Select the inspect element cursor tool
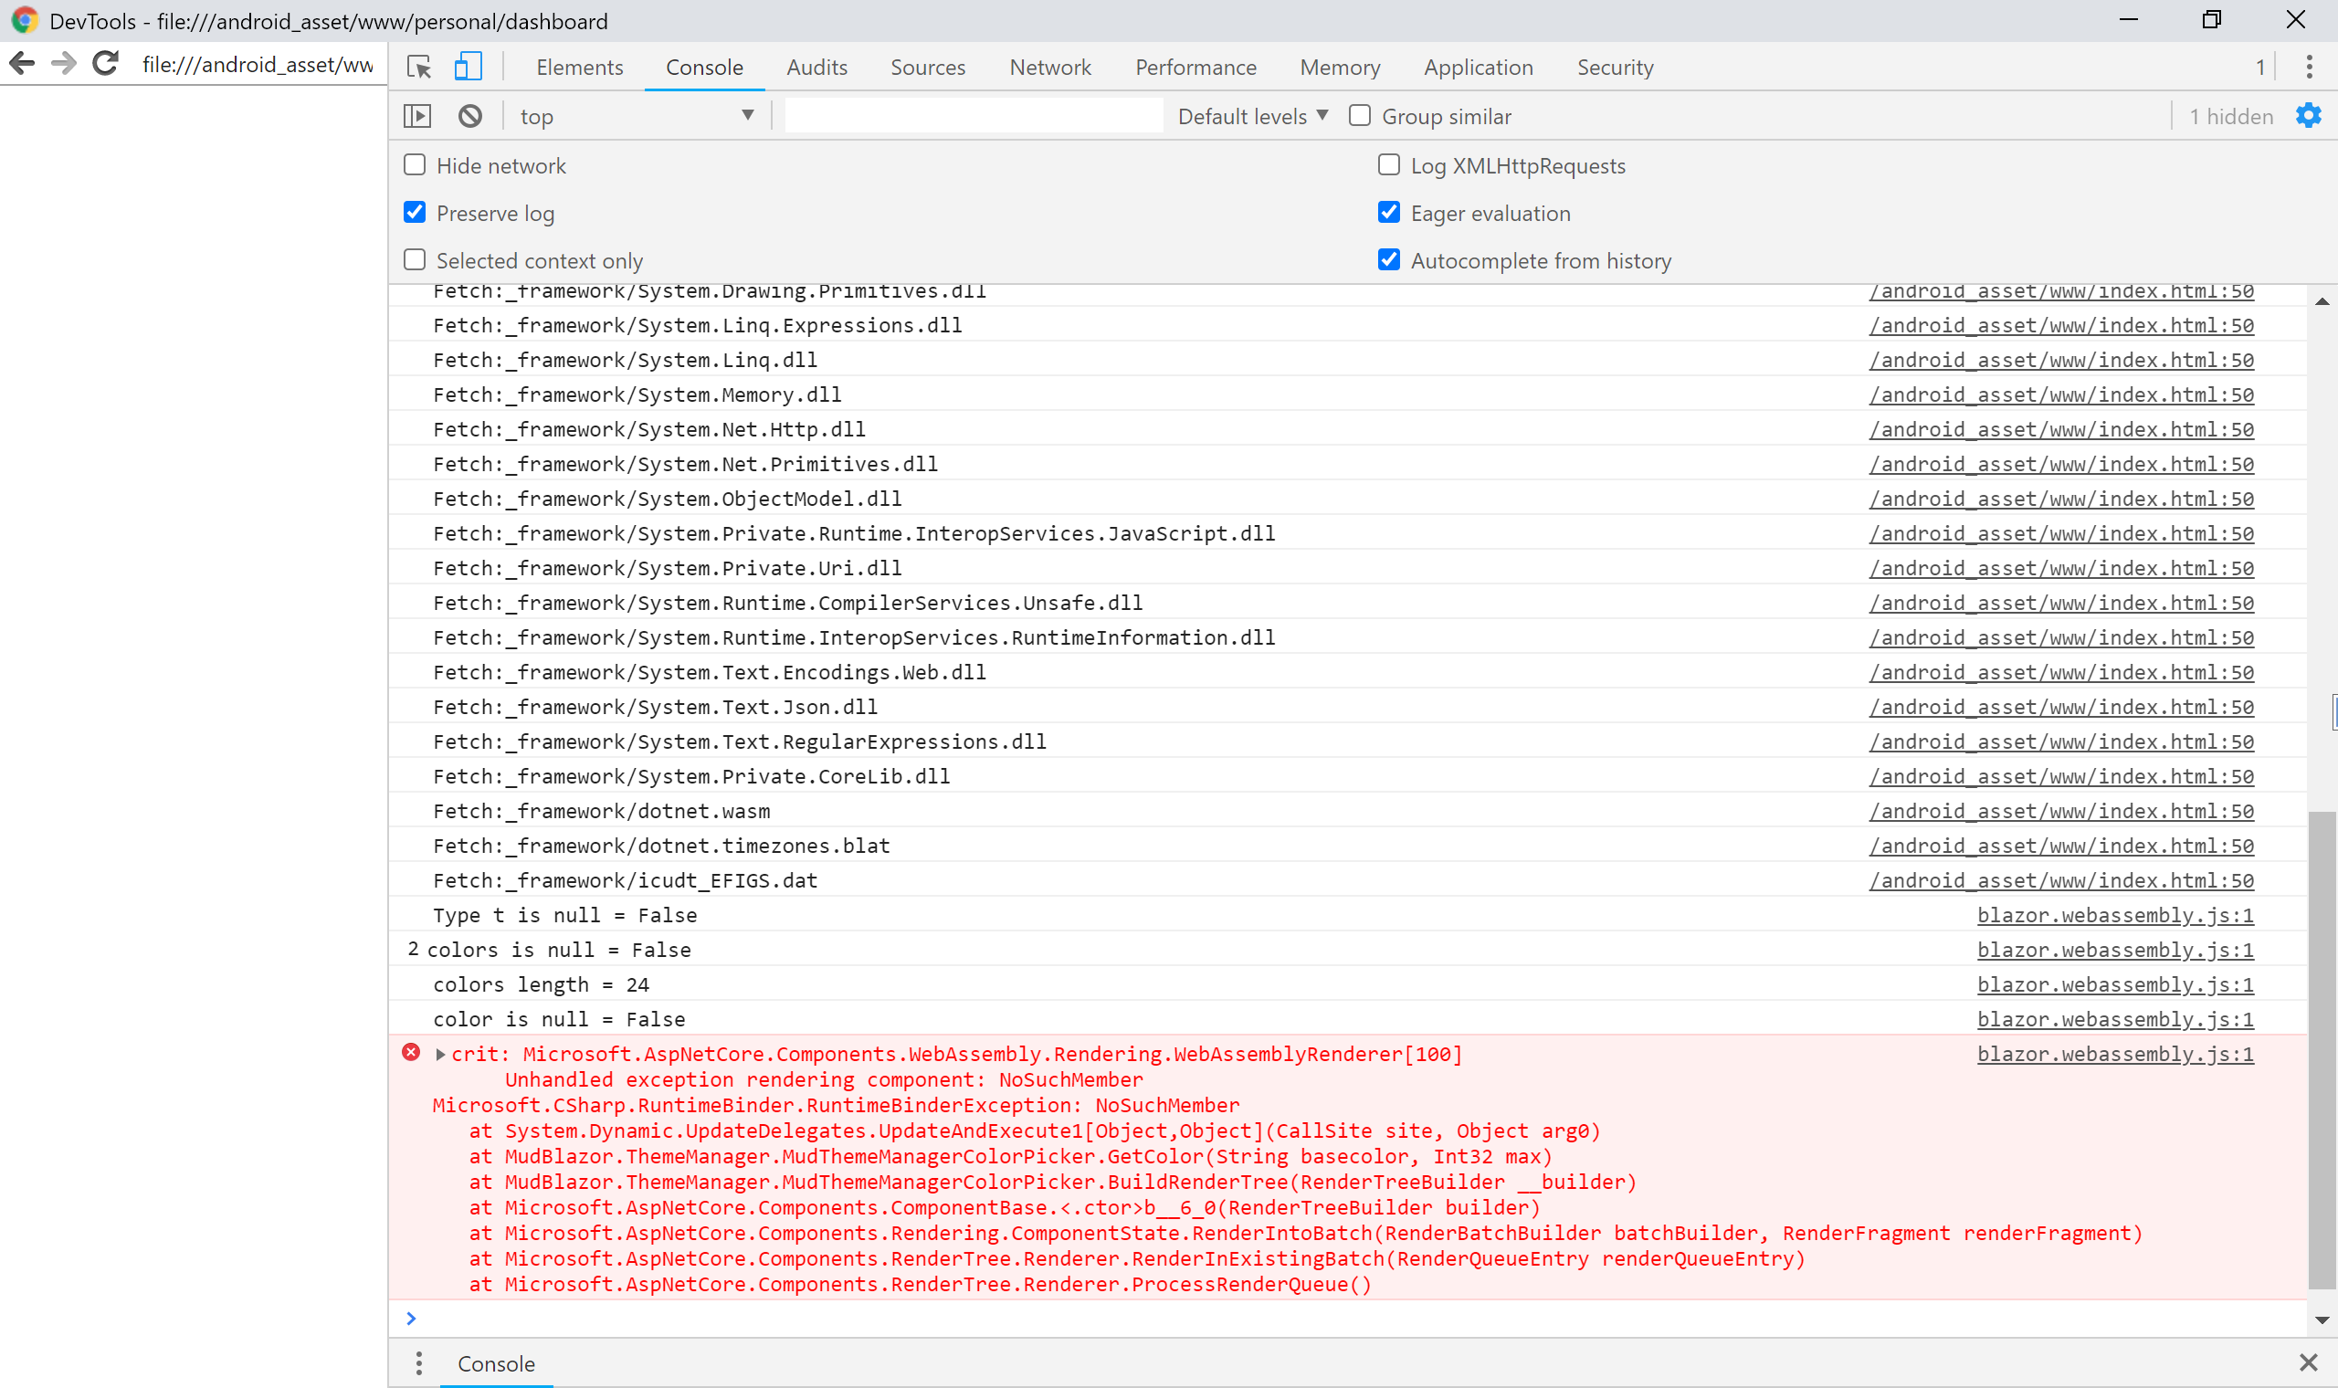 tap(418, 67)
